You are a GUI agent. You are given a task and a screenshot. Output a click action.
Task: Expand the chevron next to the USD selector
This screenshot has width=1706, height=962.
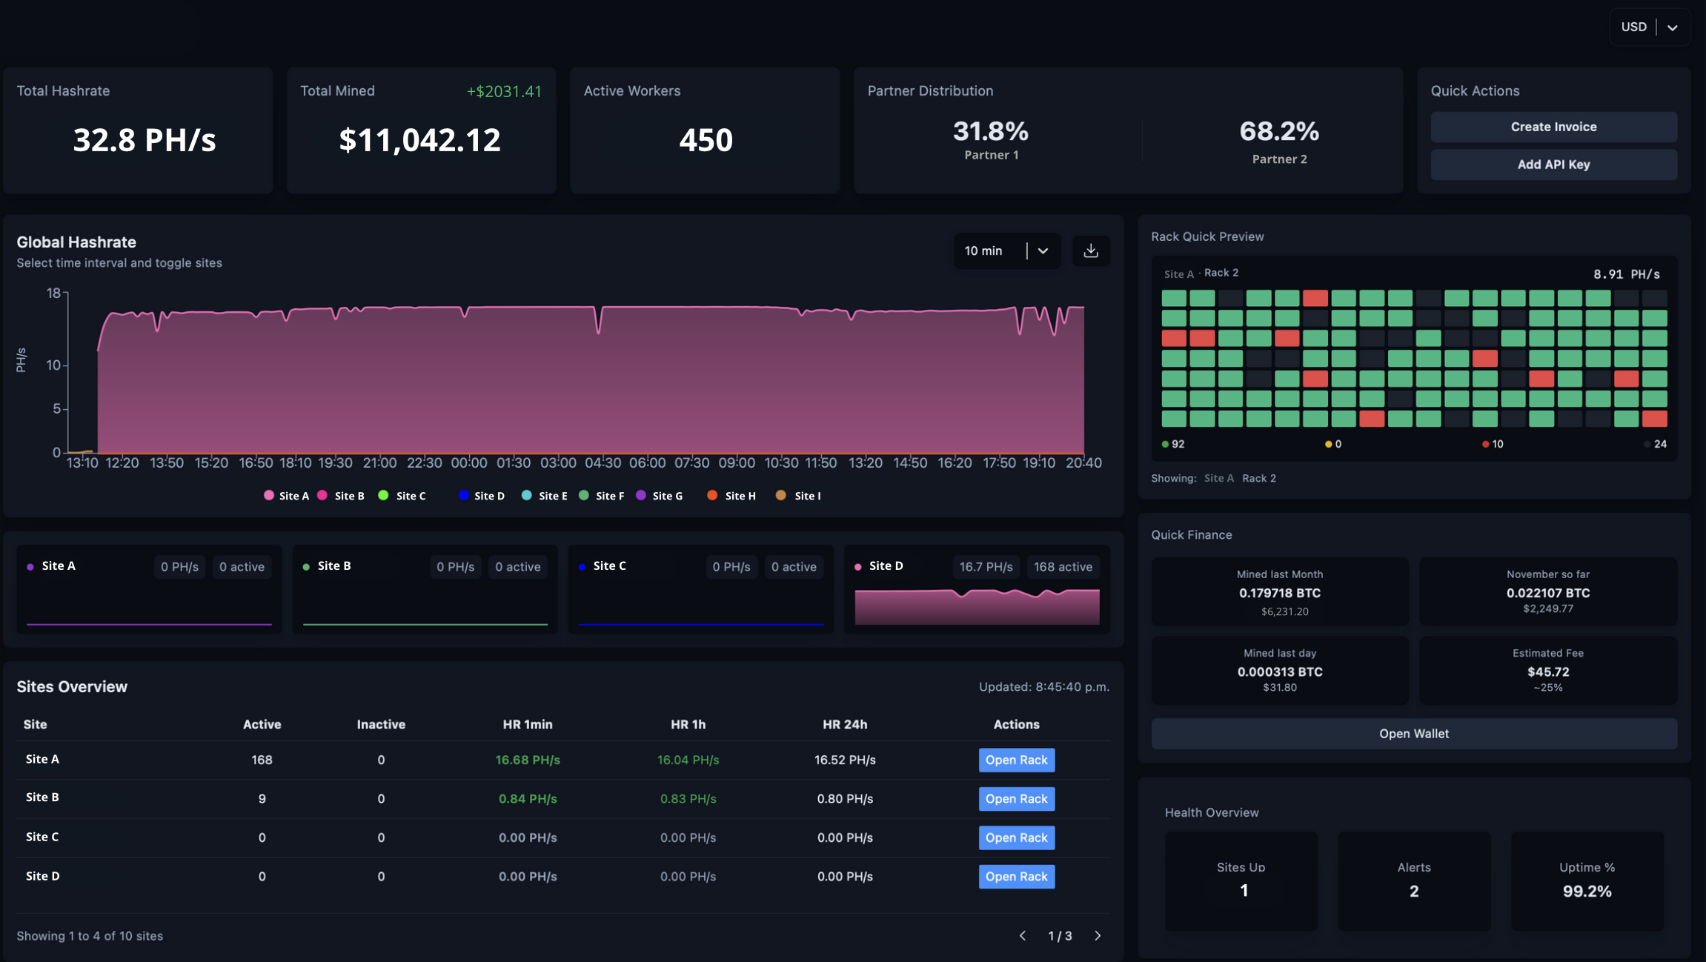click(1673, 27)
